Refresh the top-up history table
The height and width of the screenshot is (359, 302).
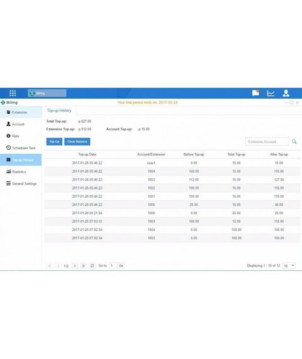(x=92, y=266)
